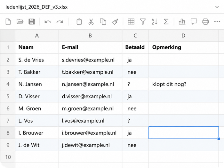Image resolution: width=224 pixels, height=168 pixels.
Task: Select column A header
Action: click(37, 36)
